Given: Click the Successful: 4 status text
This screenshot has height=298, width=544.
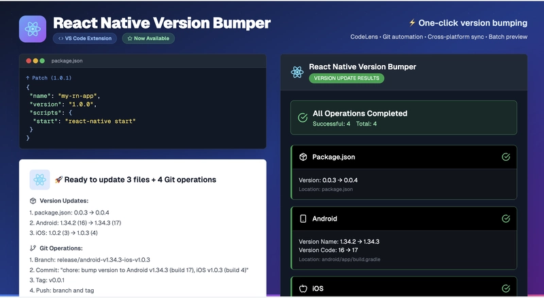Looking at the screenshot, I should (331, 124).
